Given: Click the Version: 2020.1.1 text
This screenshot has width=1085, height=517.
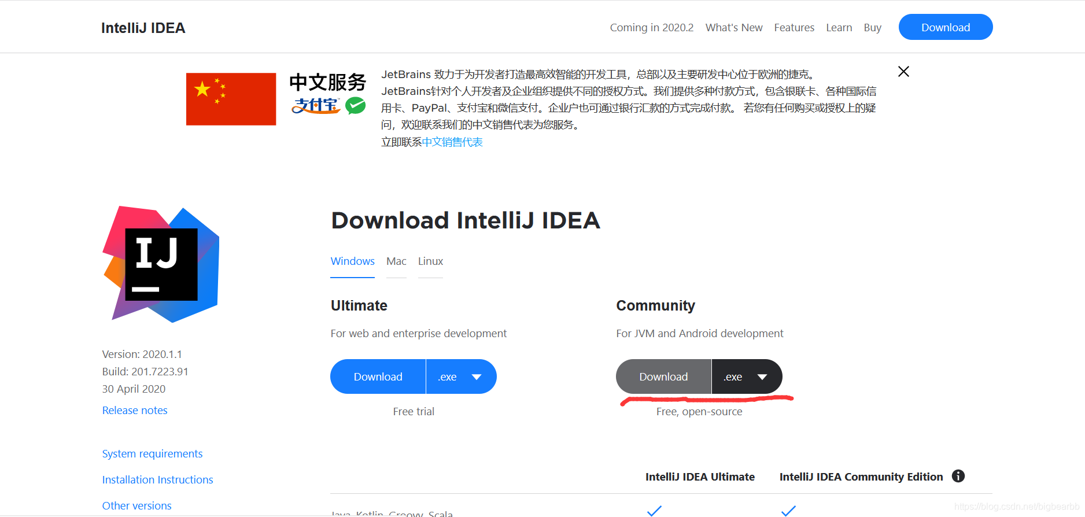Looking at the screenshot, I should click(142, 354).
